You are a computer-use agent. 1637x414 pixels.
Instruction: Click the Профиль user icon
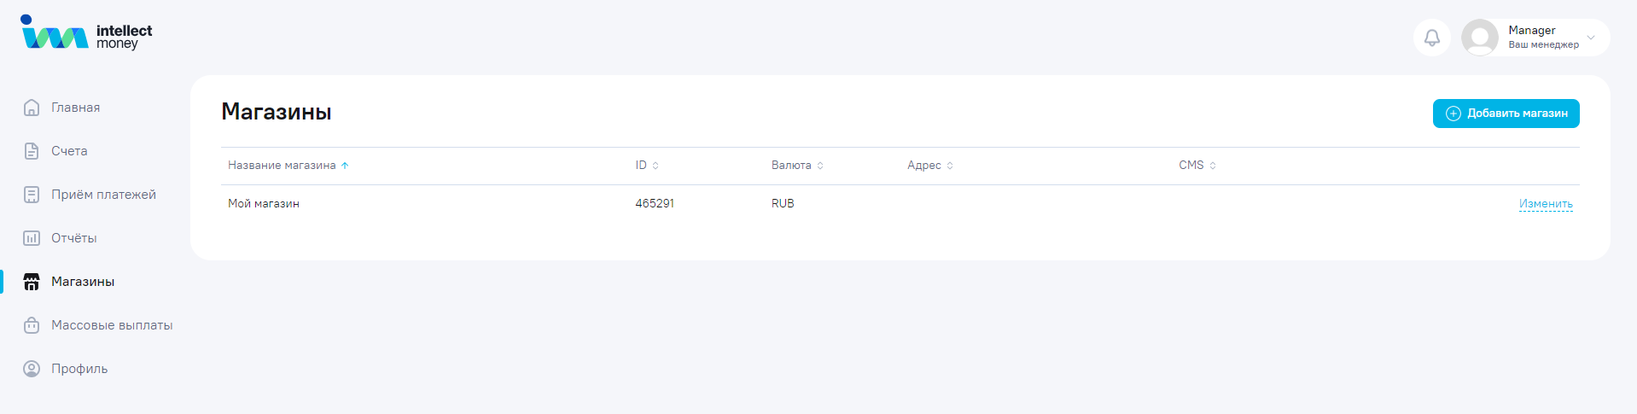click(x=32, y=369)
